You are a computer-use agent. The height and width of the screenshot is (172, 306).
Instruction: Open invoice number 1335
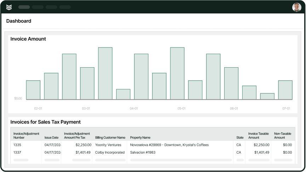[17, 145]
